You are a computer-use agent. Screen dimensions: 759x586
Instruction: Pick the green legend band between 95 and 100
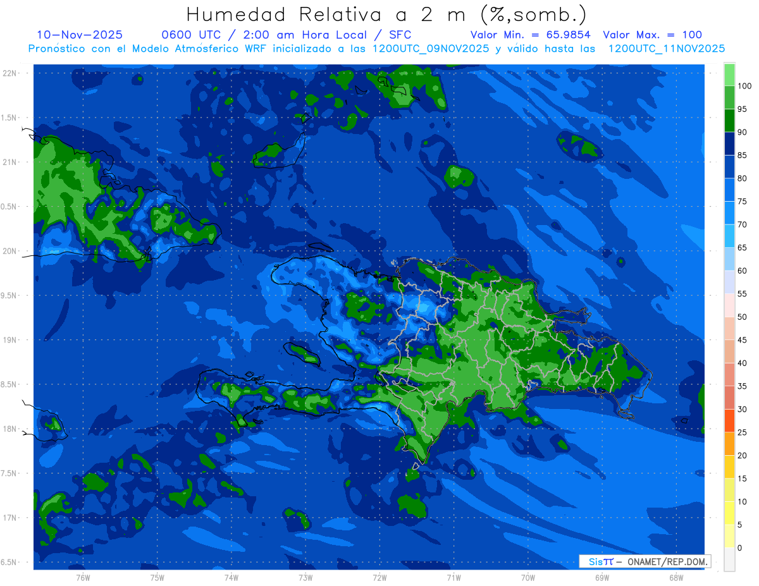[x=729, y=97]
